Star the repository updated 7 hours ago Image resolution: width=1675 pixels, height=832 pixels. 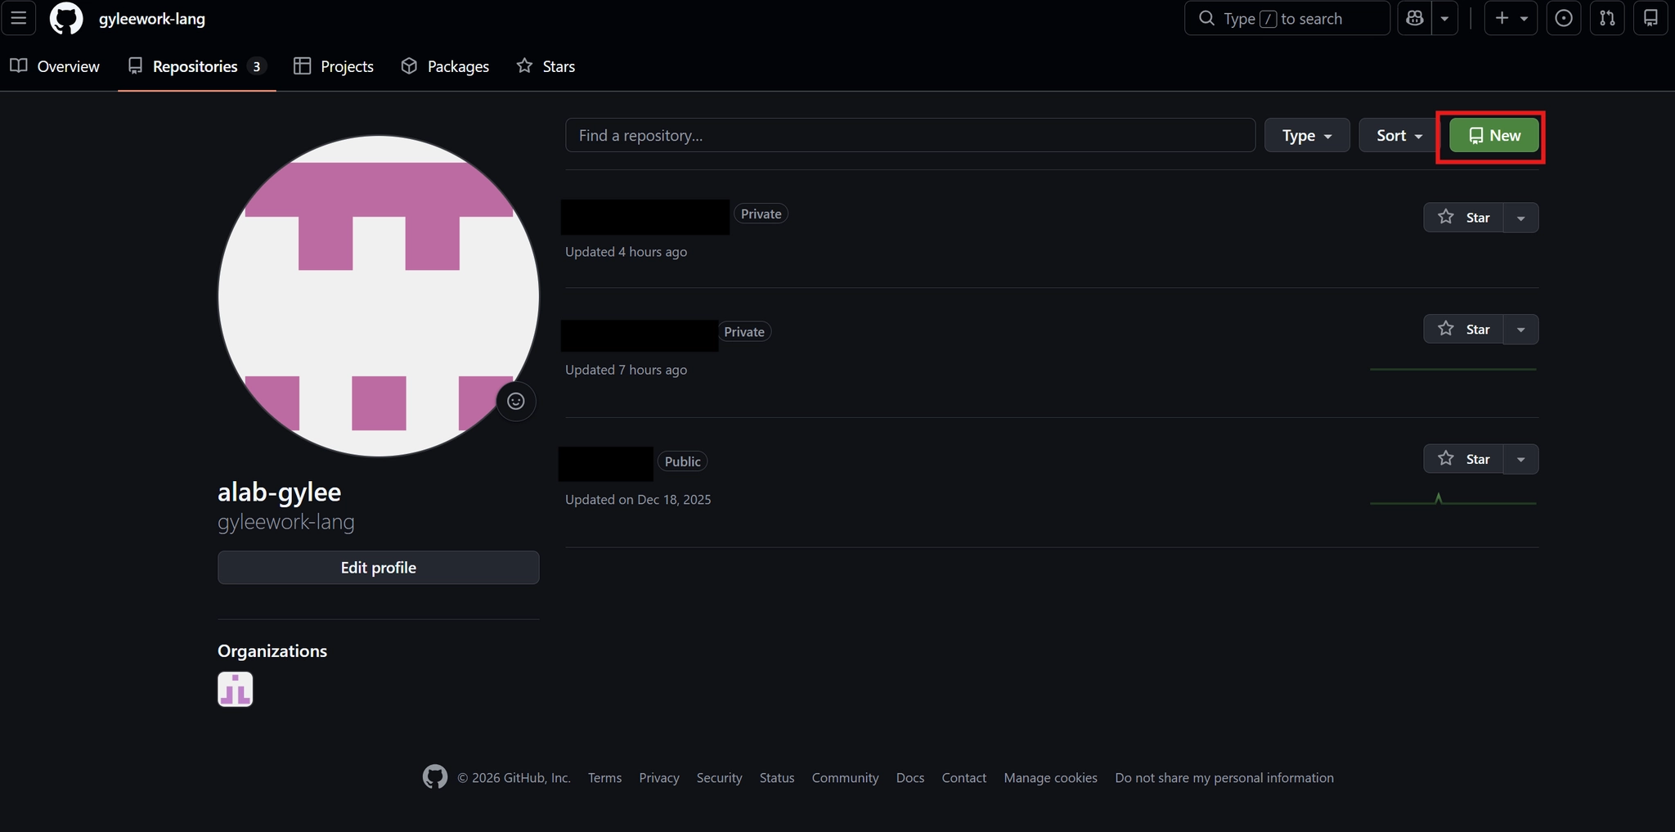tap(1464, 329)
